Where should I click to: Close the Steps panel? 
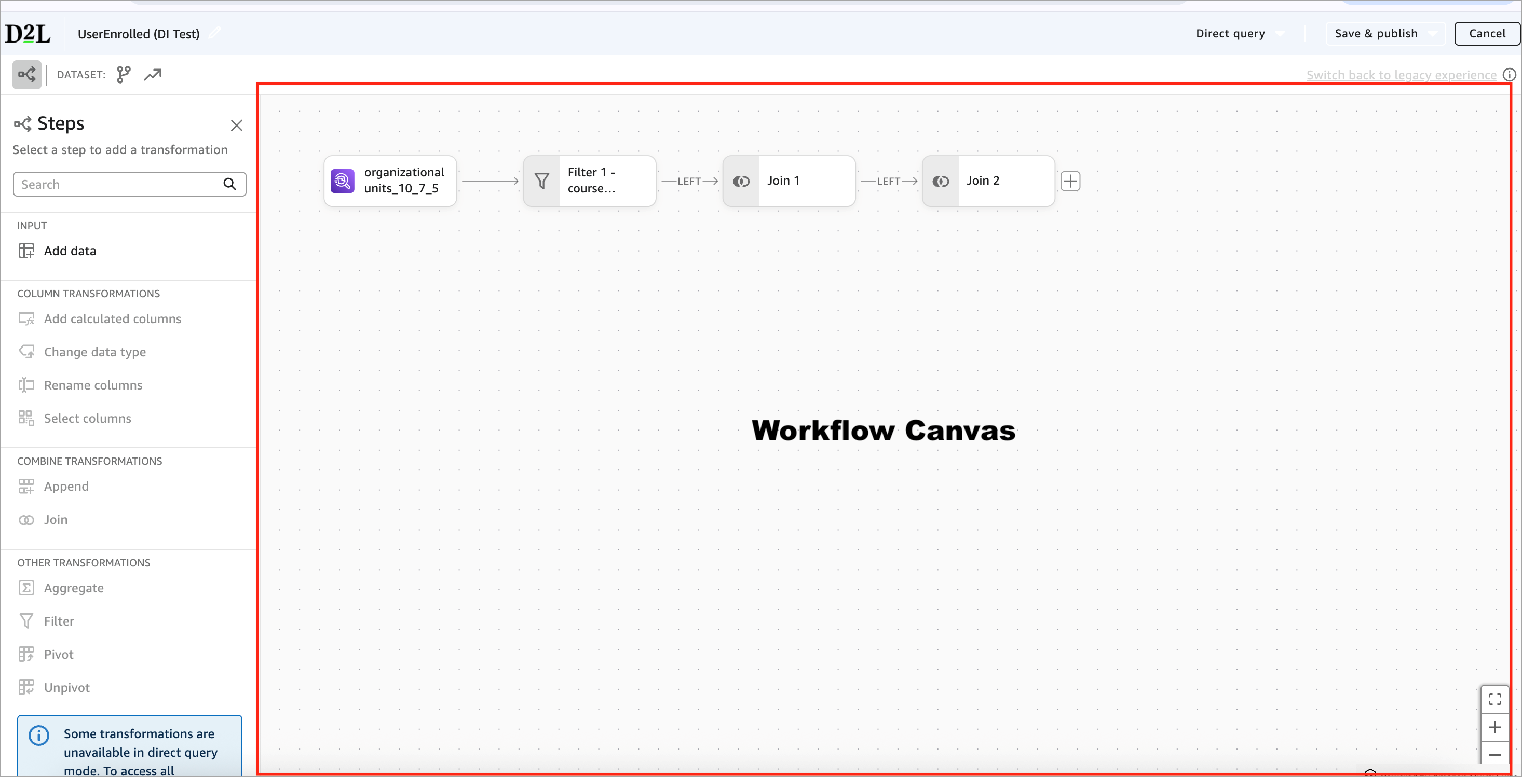(236, 125)
